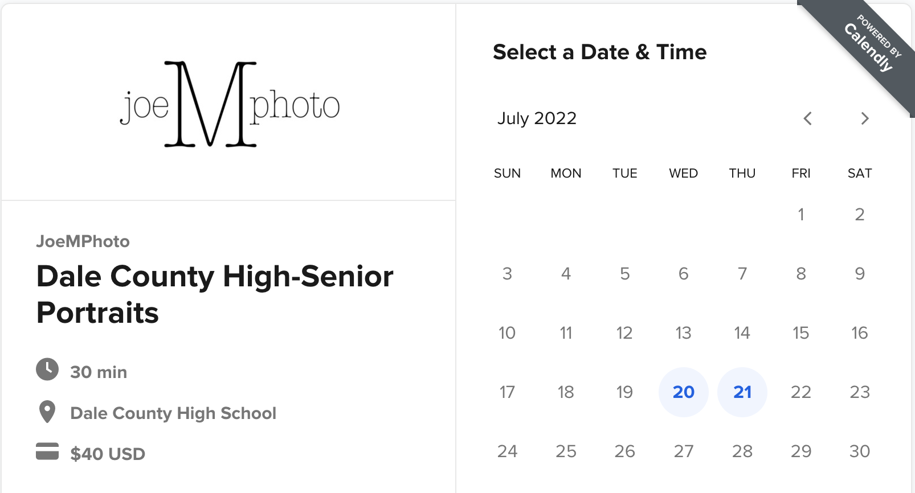This screenshot has width=915, height=493.
Task: Click the joeMphoto logo
Action: pyautogui.click(x=230, y=104)
